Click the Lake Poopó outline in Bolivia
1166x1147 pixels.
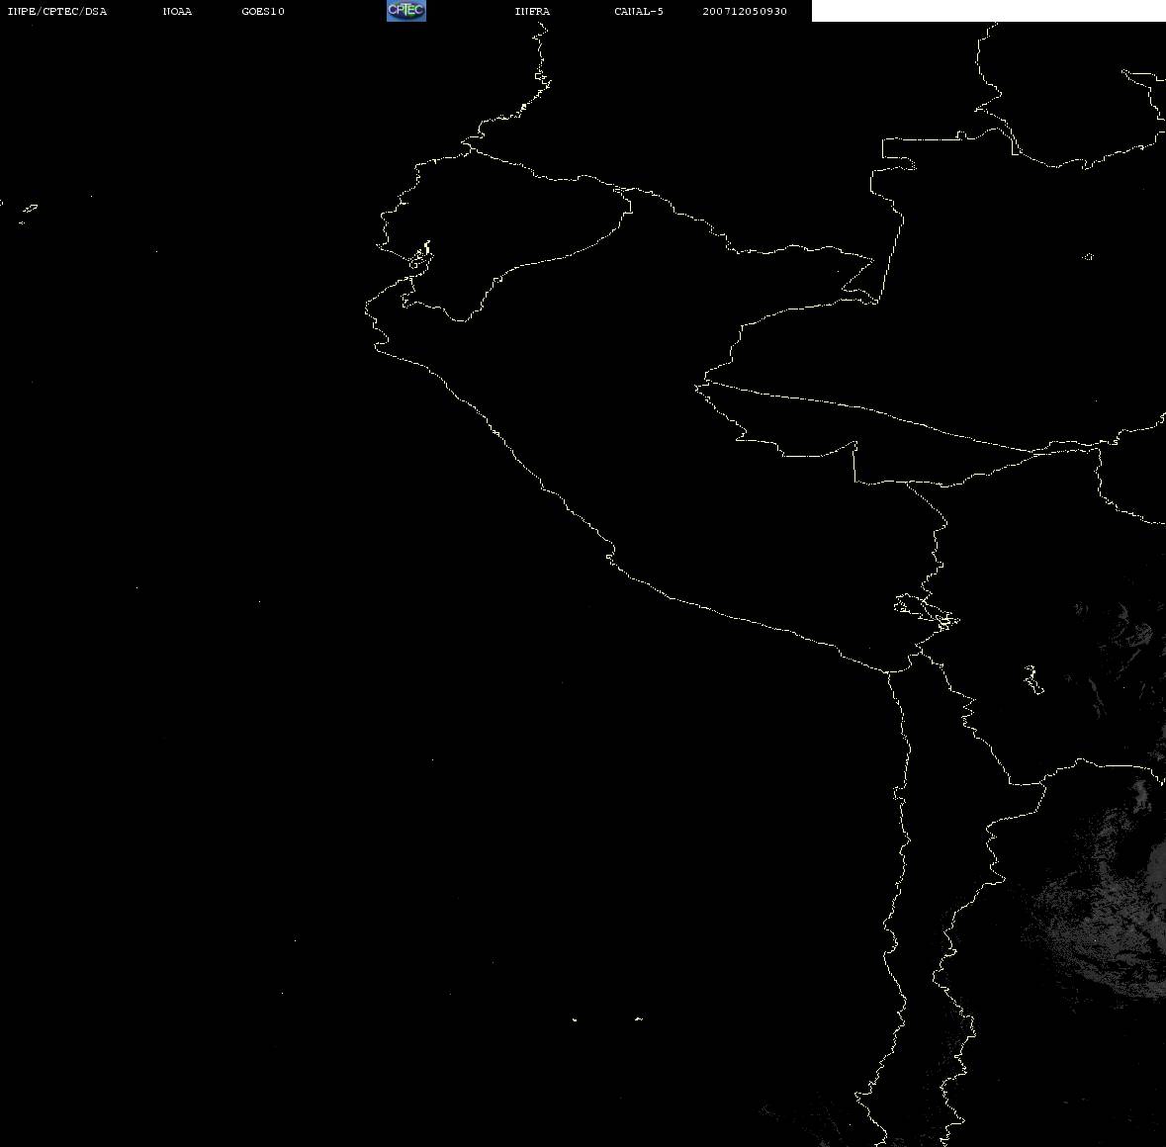(x=1031, y=679)
